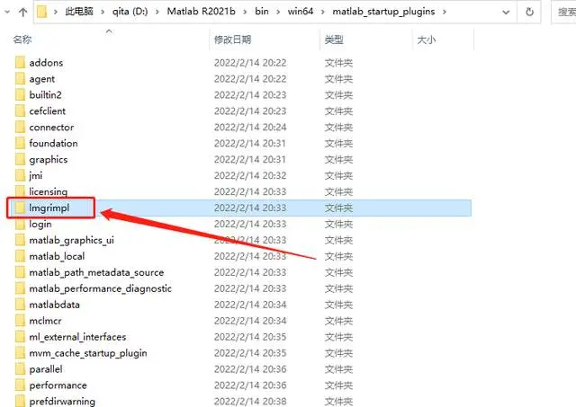Image resolution: width=576 pixels, height=407 pixels.
Task: Open recent locations dropdown arrow
Action: tap(7, 12)
